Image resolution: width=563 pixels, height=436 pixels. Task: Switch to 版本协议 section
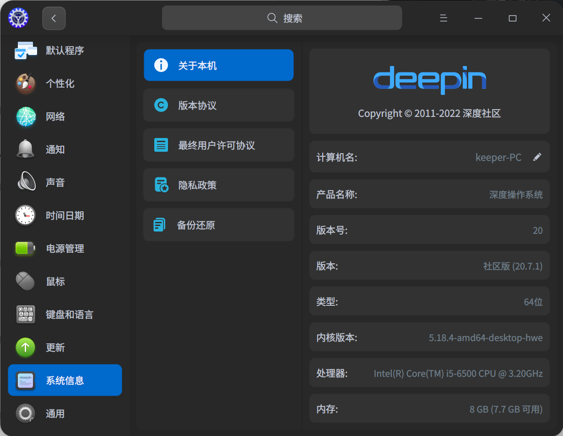tap(218, 105)
